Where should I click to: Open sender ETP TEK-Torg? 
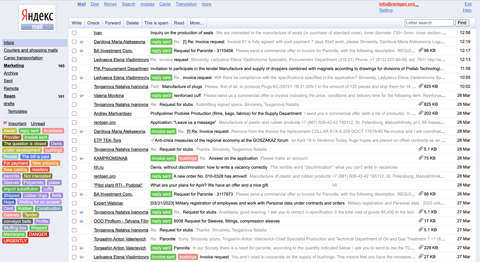coord(107,140)
